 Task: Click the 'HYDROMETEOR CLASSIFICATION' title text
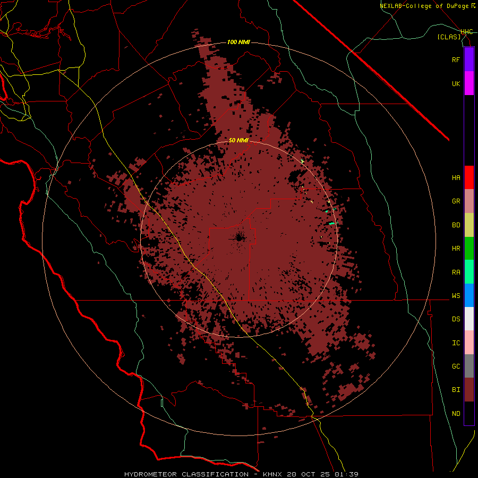[186, 474]
